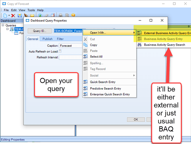The width and height of the screenshot is (191, 144).
Task: Expand the Open With... submenu
Action: [109, 33]
